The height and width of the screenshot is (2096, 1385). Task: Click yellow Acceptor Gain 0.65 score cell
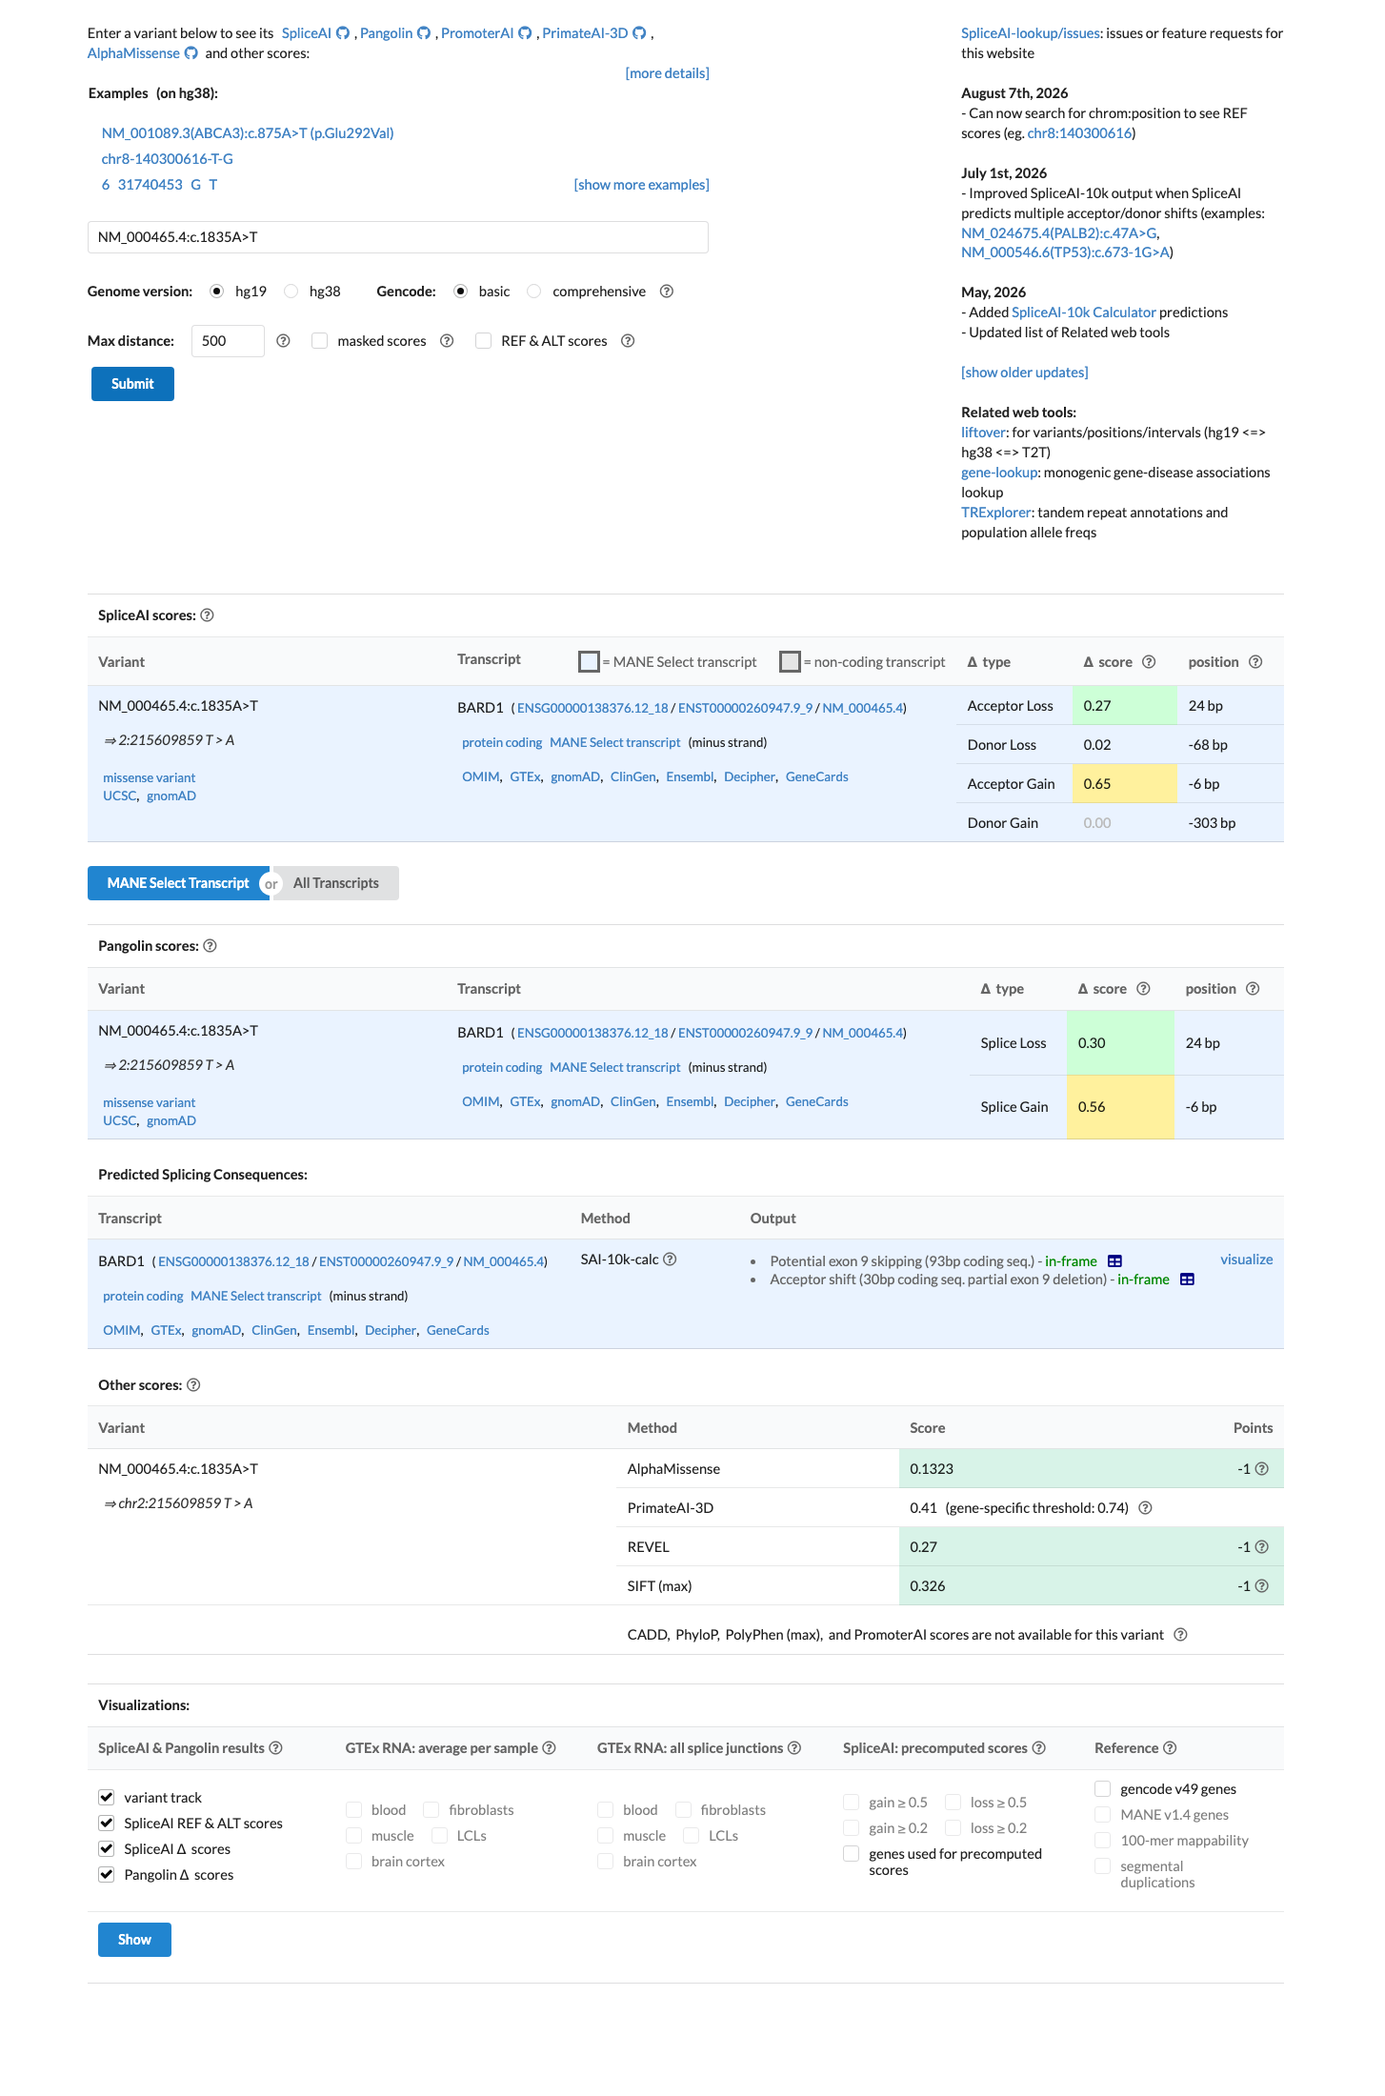(x=1125, y=784)
